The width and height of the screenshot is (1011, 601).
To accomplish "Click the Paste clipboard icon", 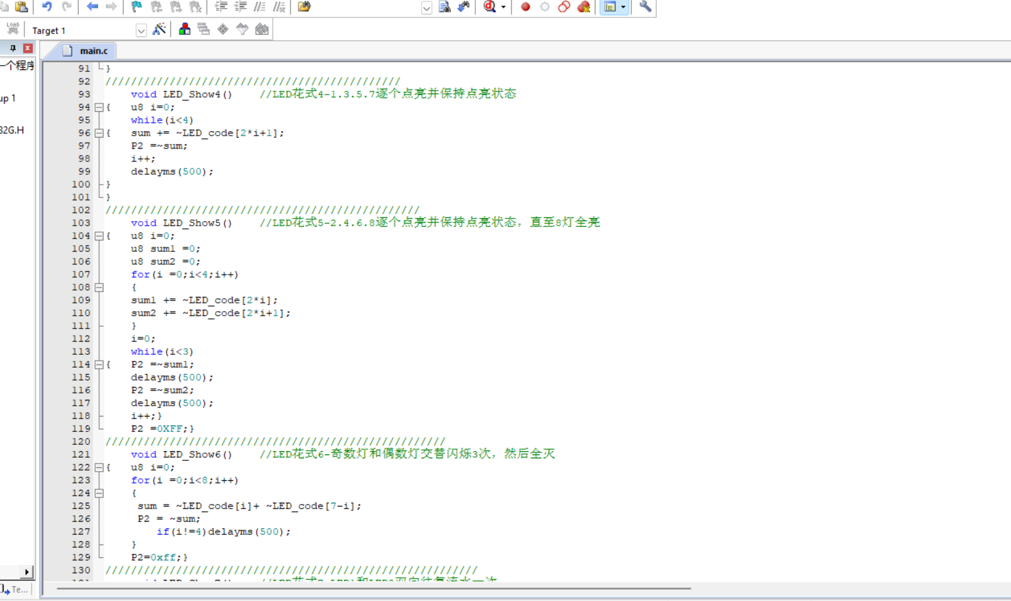I will pos(21,6).
